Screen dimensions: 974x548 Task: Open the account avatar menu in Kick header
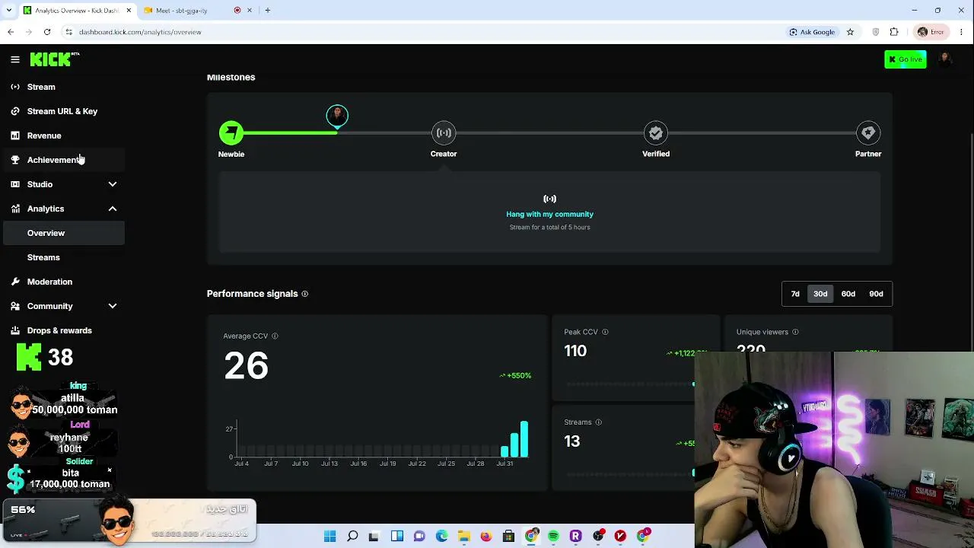point(946,59)
